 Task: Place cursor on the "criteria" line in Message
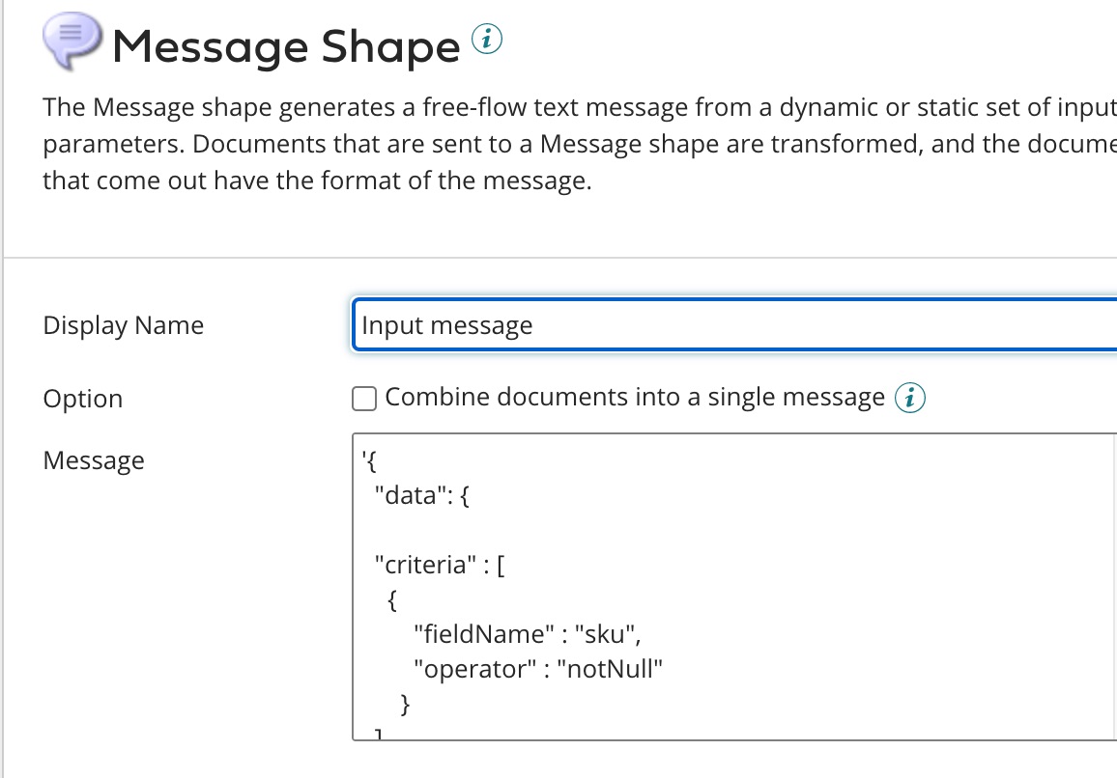point(441,565)
